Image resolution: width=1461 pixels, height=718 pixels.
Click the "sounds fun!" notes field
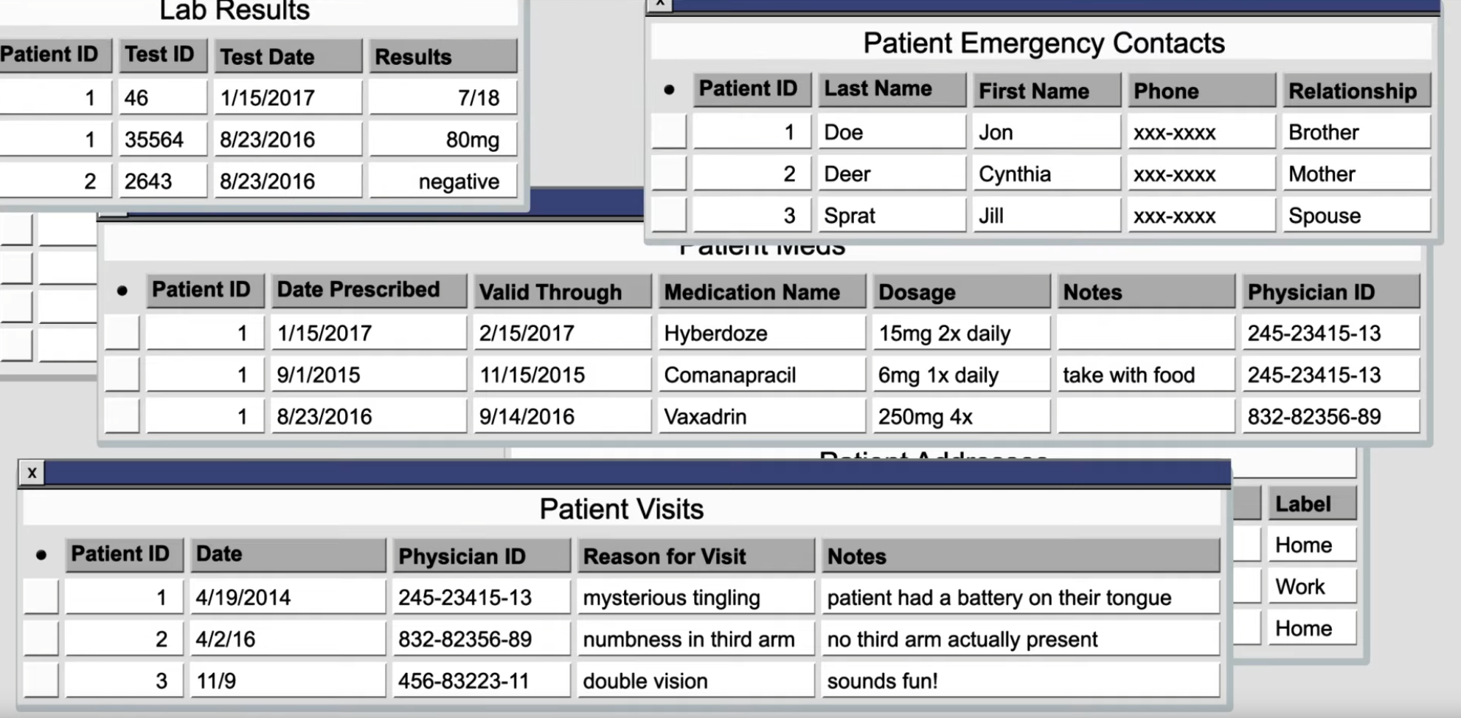point(1019,680)
